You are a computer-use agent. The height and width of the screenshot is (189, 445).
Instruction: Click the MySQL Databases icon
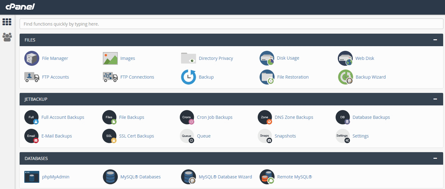110,177
